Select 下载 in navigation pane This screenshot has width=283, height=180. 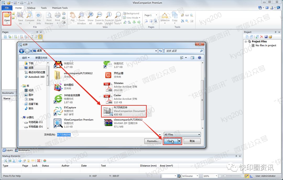point(29,63)
